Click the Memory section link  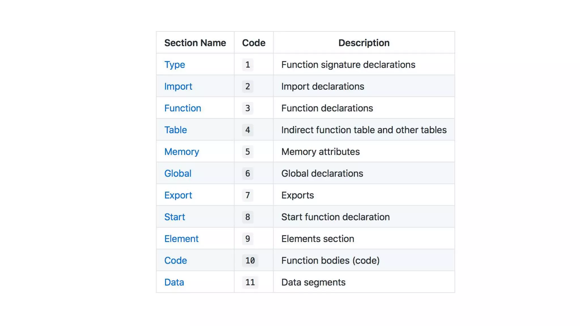pos(182,152)
